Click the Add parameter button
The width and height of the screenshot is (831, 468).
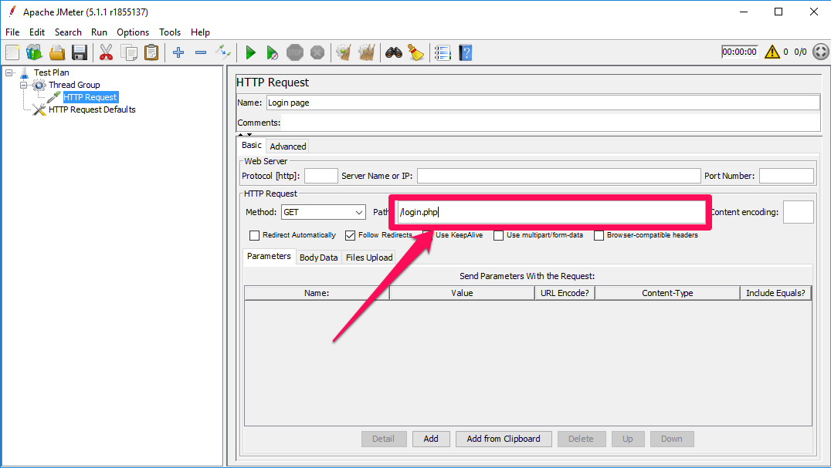(431, 439)
